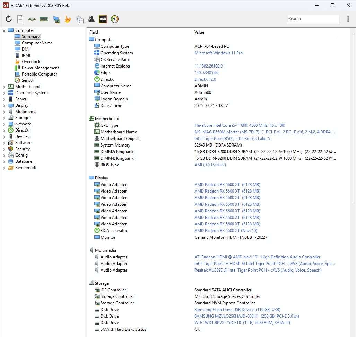Open ATI Radeon HDMI audio link
356x337 pixels.
(x=257, y=257)
